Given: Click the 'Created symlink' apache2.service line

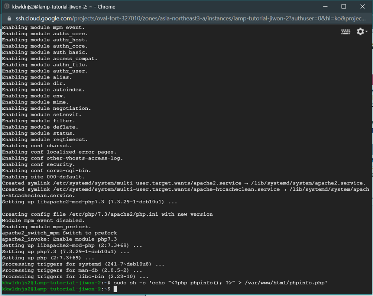Looking at the screenshot, I should point(184,183).
